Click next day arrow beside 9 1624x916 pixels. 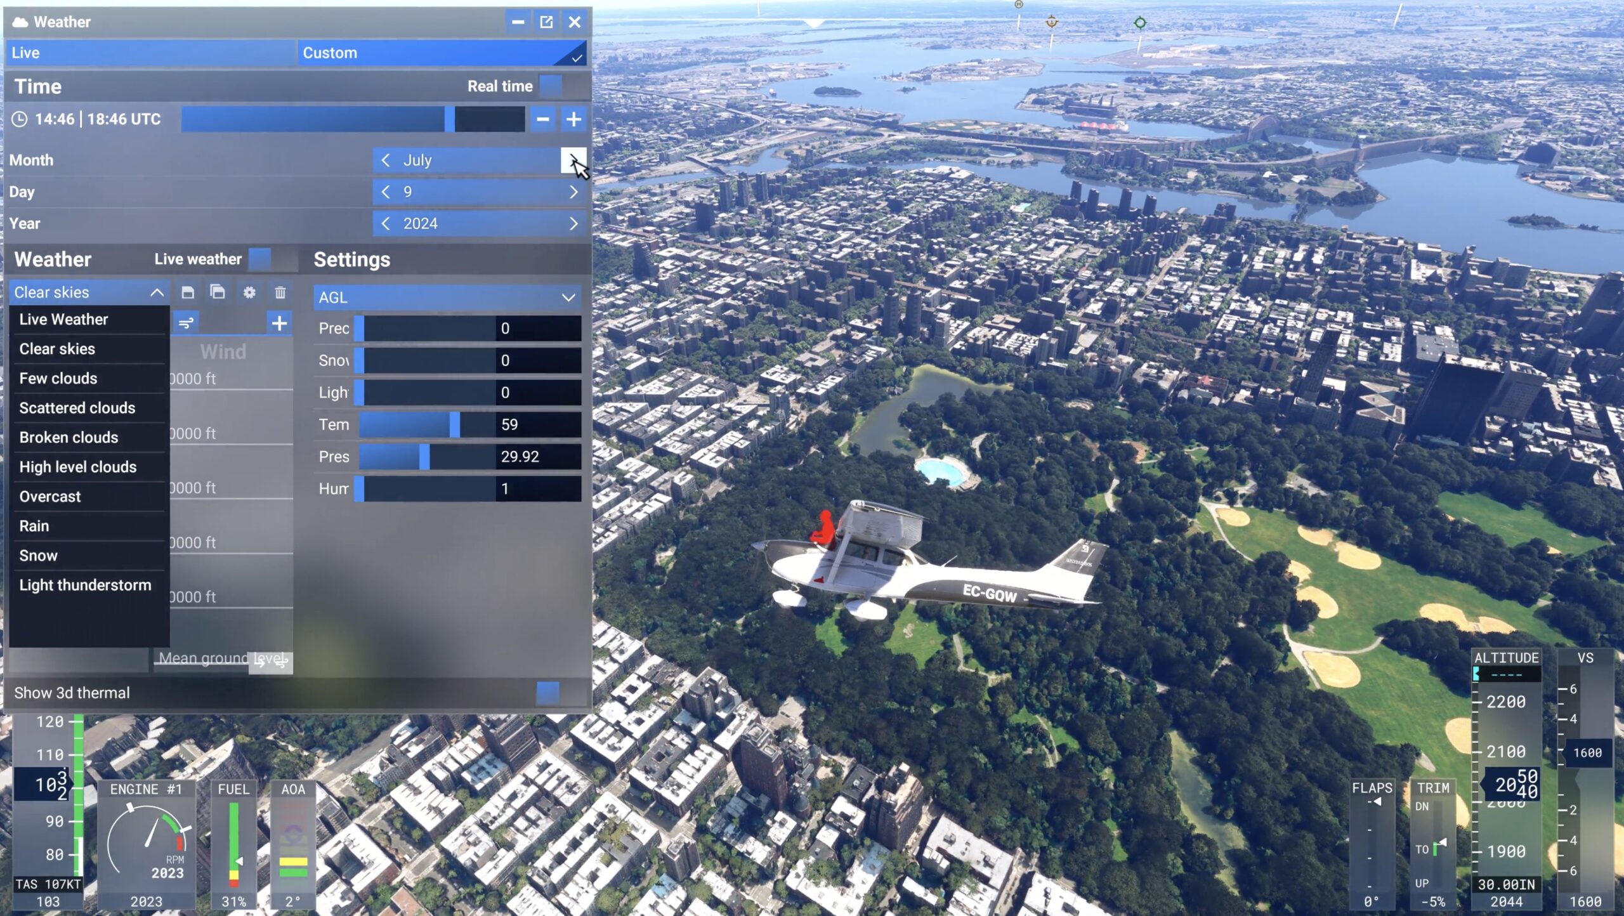point(573,192)
